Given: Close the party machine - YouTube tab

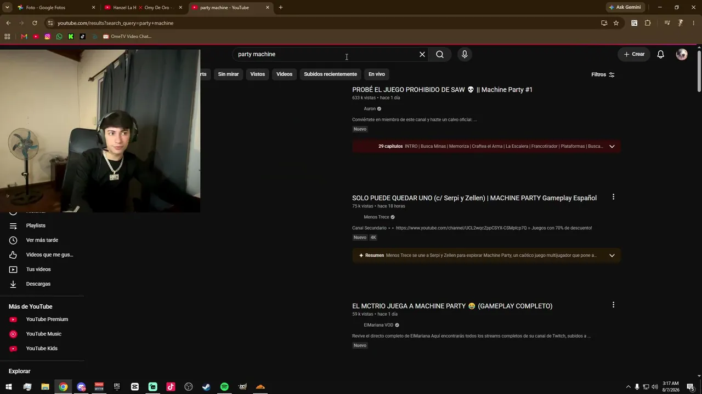Looking at the screenshot, I should click(268, 8).
